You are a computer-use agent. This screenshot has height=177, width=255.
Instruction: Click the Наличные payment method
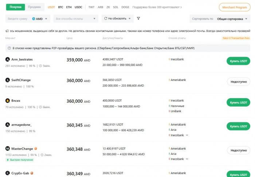[177, 106]
